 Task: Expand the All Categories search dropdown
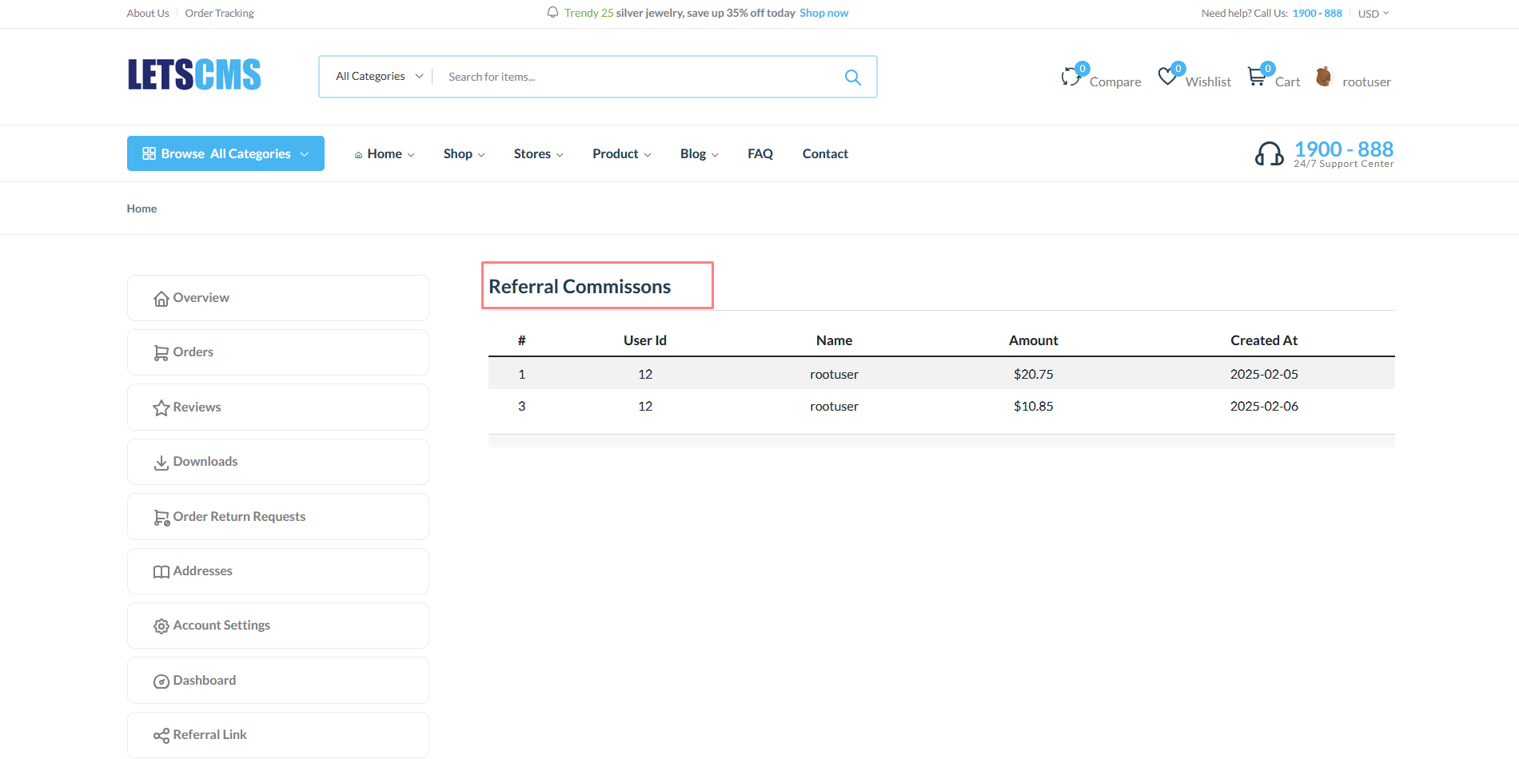click(379, 77)
